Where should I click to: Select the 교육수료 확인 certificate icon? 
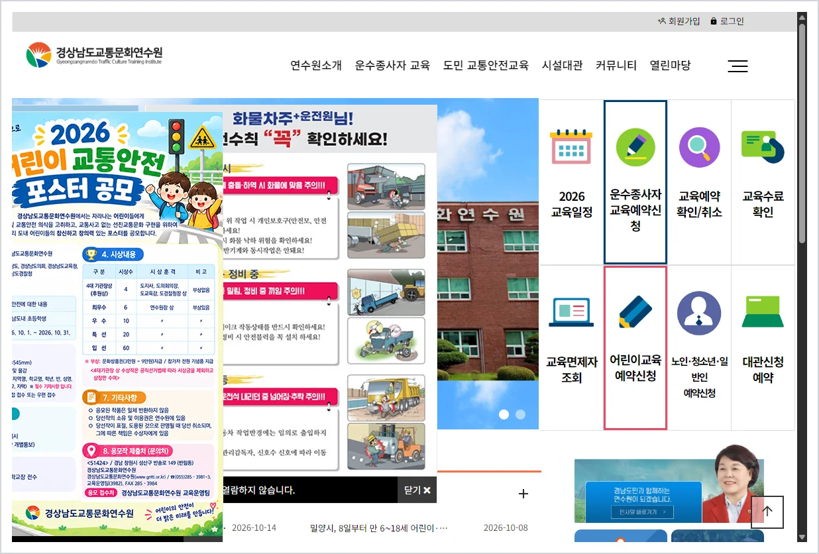click(x=763, y=146)
